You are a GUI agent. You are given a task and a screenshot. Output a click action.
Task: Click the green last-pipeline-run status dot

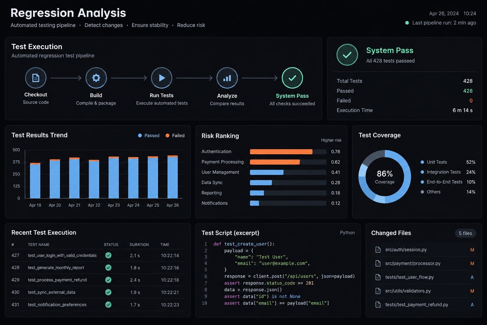[x=407, y=23]
